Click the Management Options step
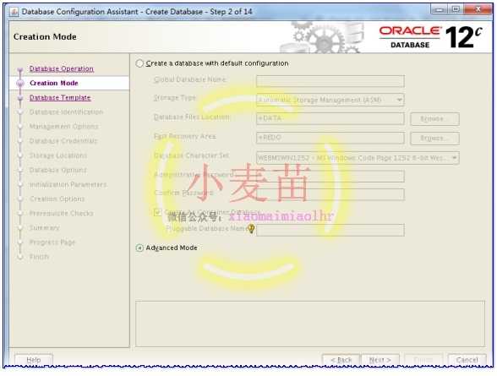The width and height of the screenshot is (497, 376). coord(63,127)
